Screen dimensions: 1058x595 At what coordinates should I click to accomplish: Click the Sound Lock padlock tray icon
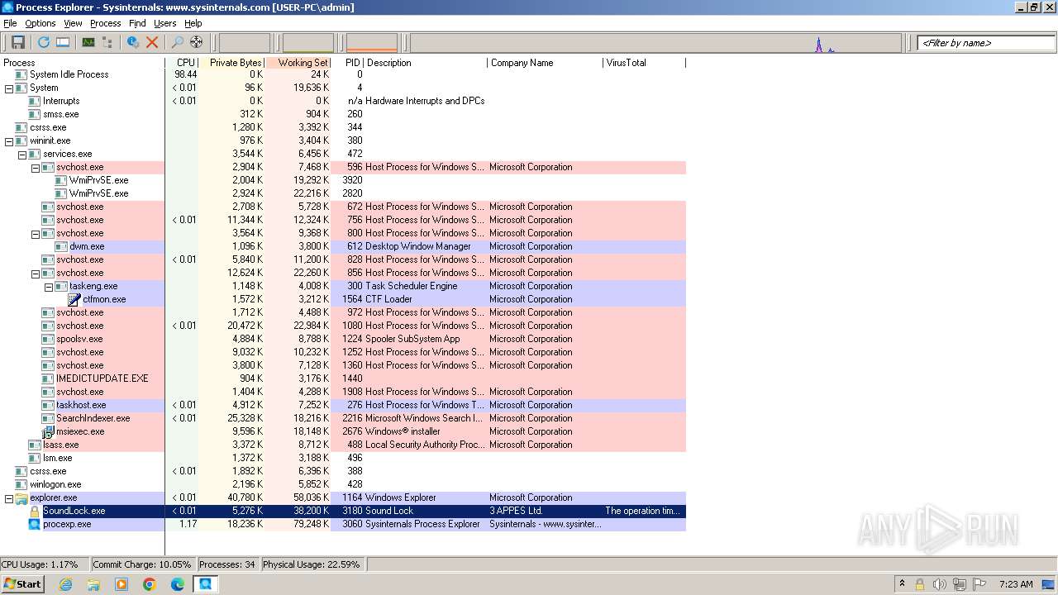point(919,584)
